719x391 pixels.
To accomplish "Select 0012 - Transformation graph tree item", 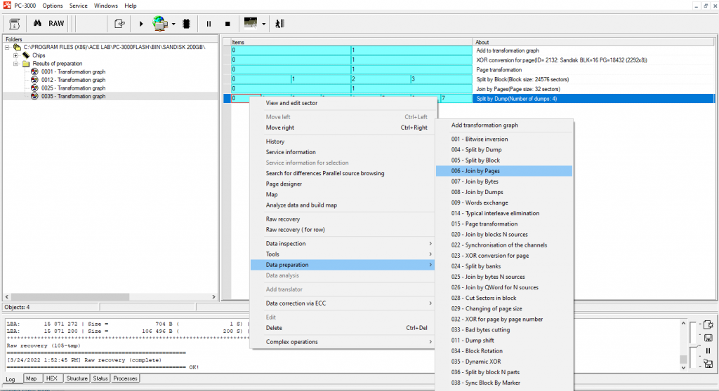I will pyautogui.click(x=72, y=80).
